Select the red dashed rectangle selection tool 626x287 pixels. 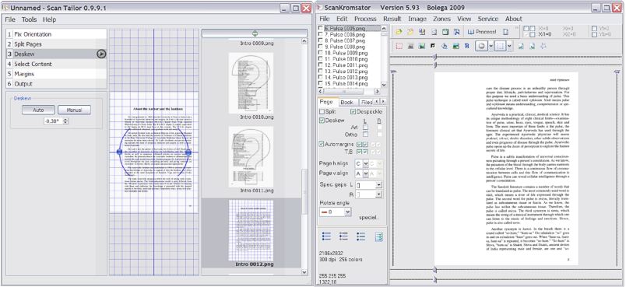tap(399, 46)
